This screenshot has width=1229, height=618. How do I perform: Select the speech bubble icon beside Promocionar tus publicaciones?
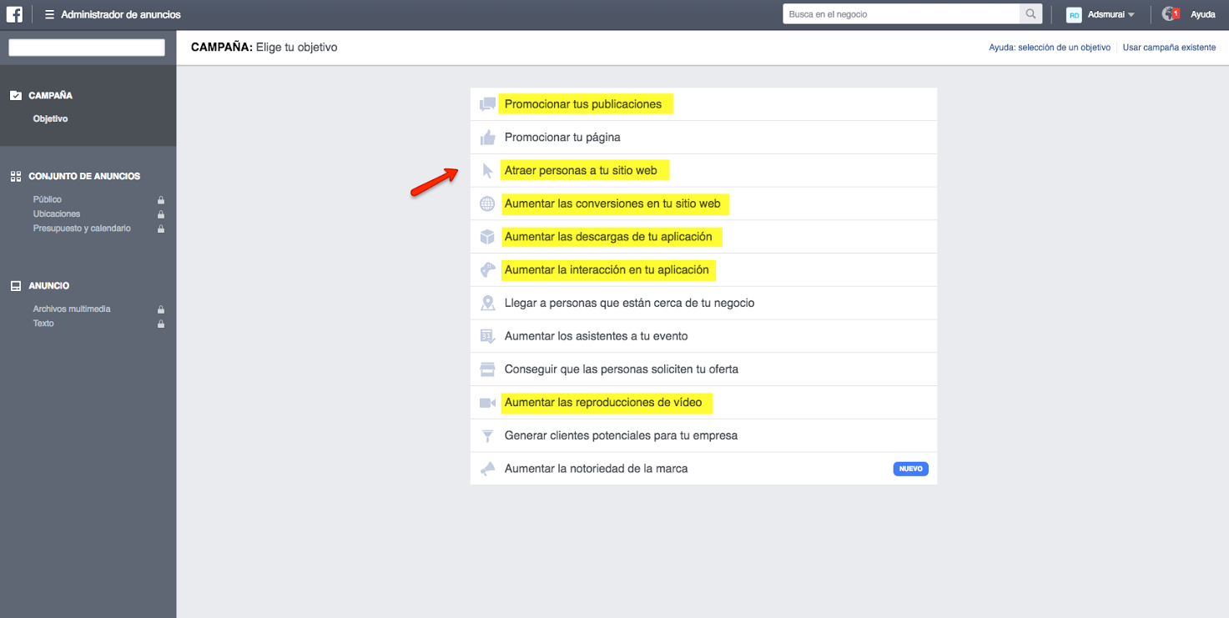click(487, 103)
